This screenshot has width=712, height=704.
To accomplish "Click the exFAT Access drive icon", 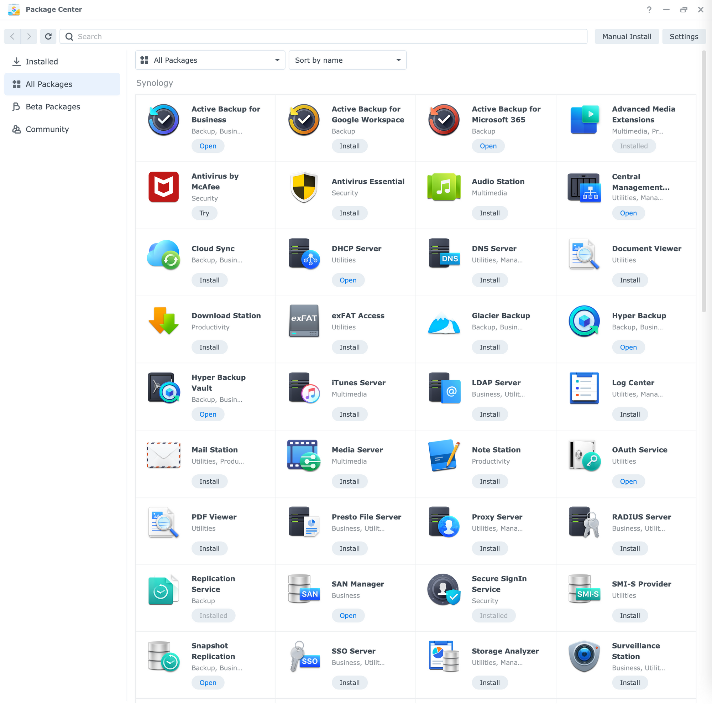I will [x=304, y=321].
